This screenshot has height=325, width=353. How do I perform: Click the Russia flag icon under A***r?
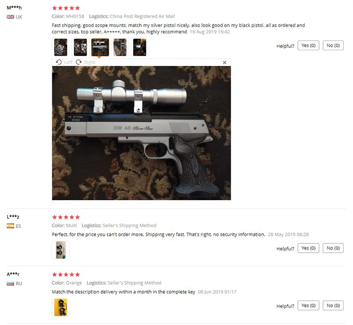click(10, 284)
